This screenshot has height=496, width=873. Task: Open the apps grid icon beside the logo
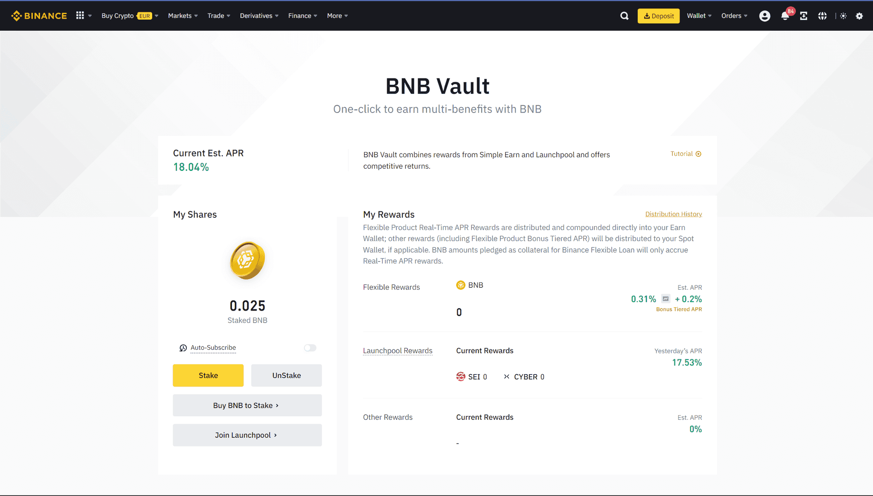tap(80, 15)
